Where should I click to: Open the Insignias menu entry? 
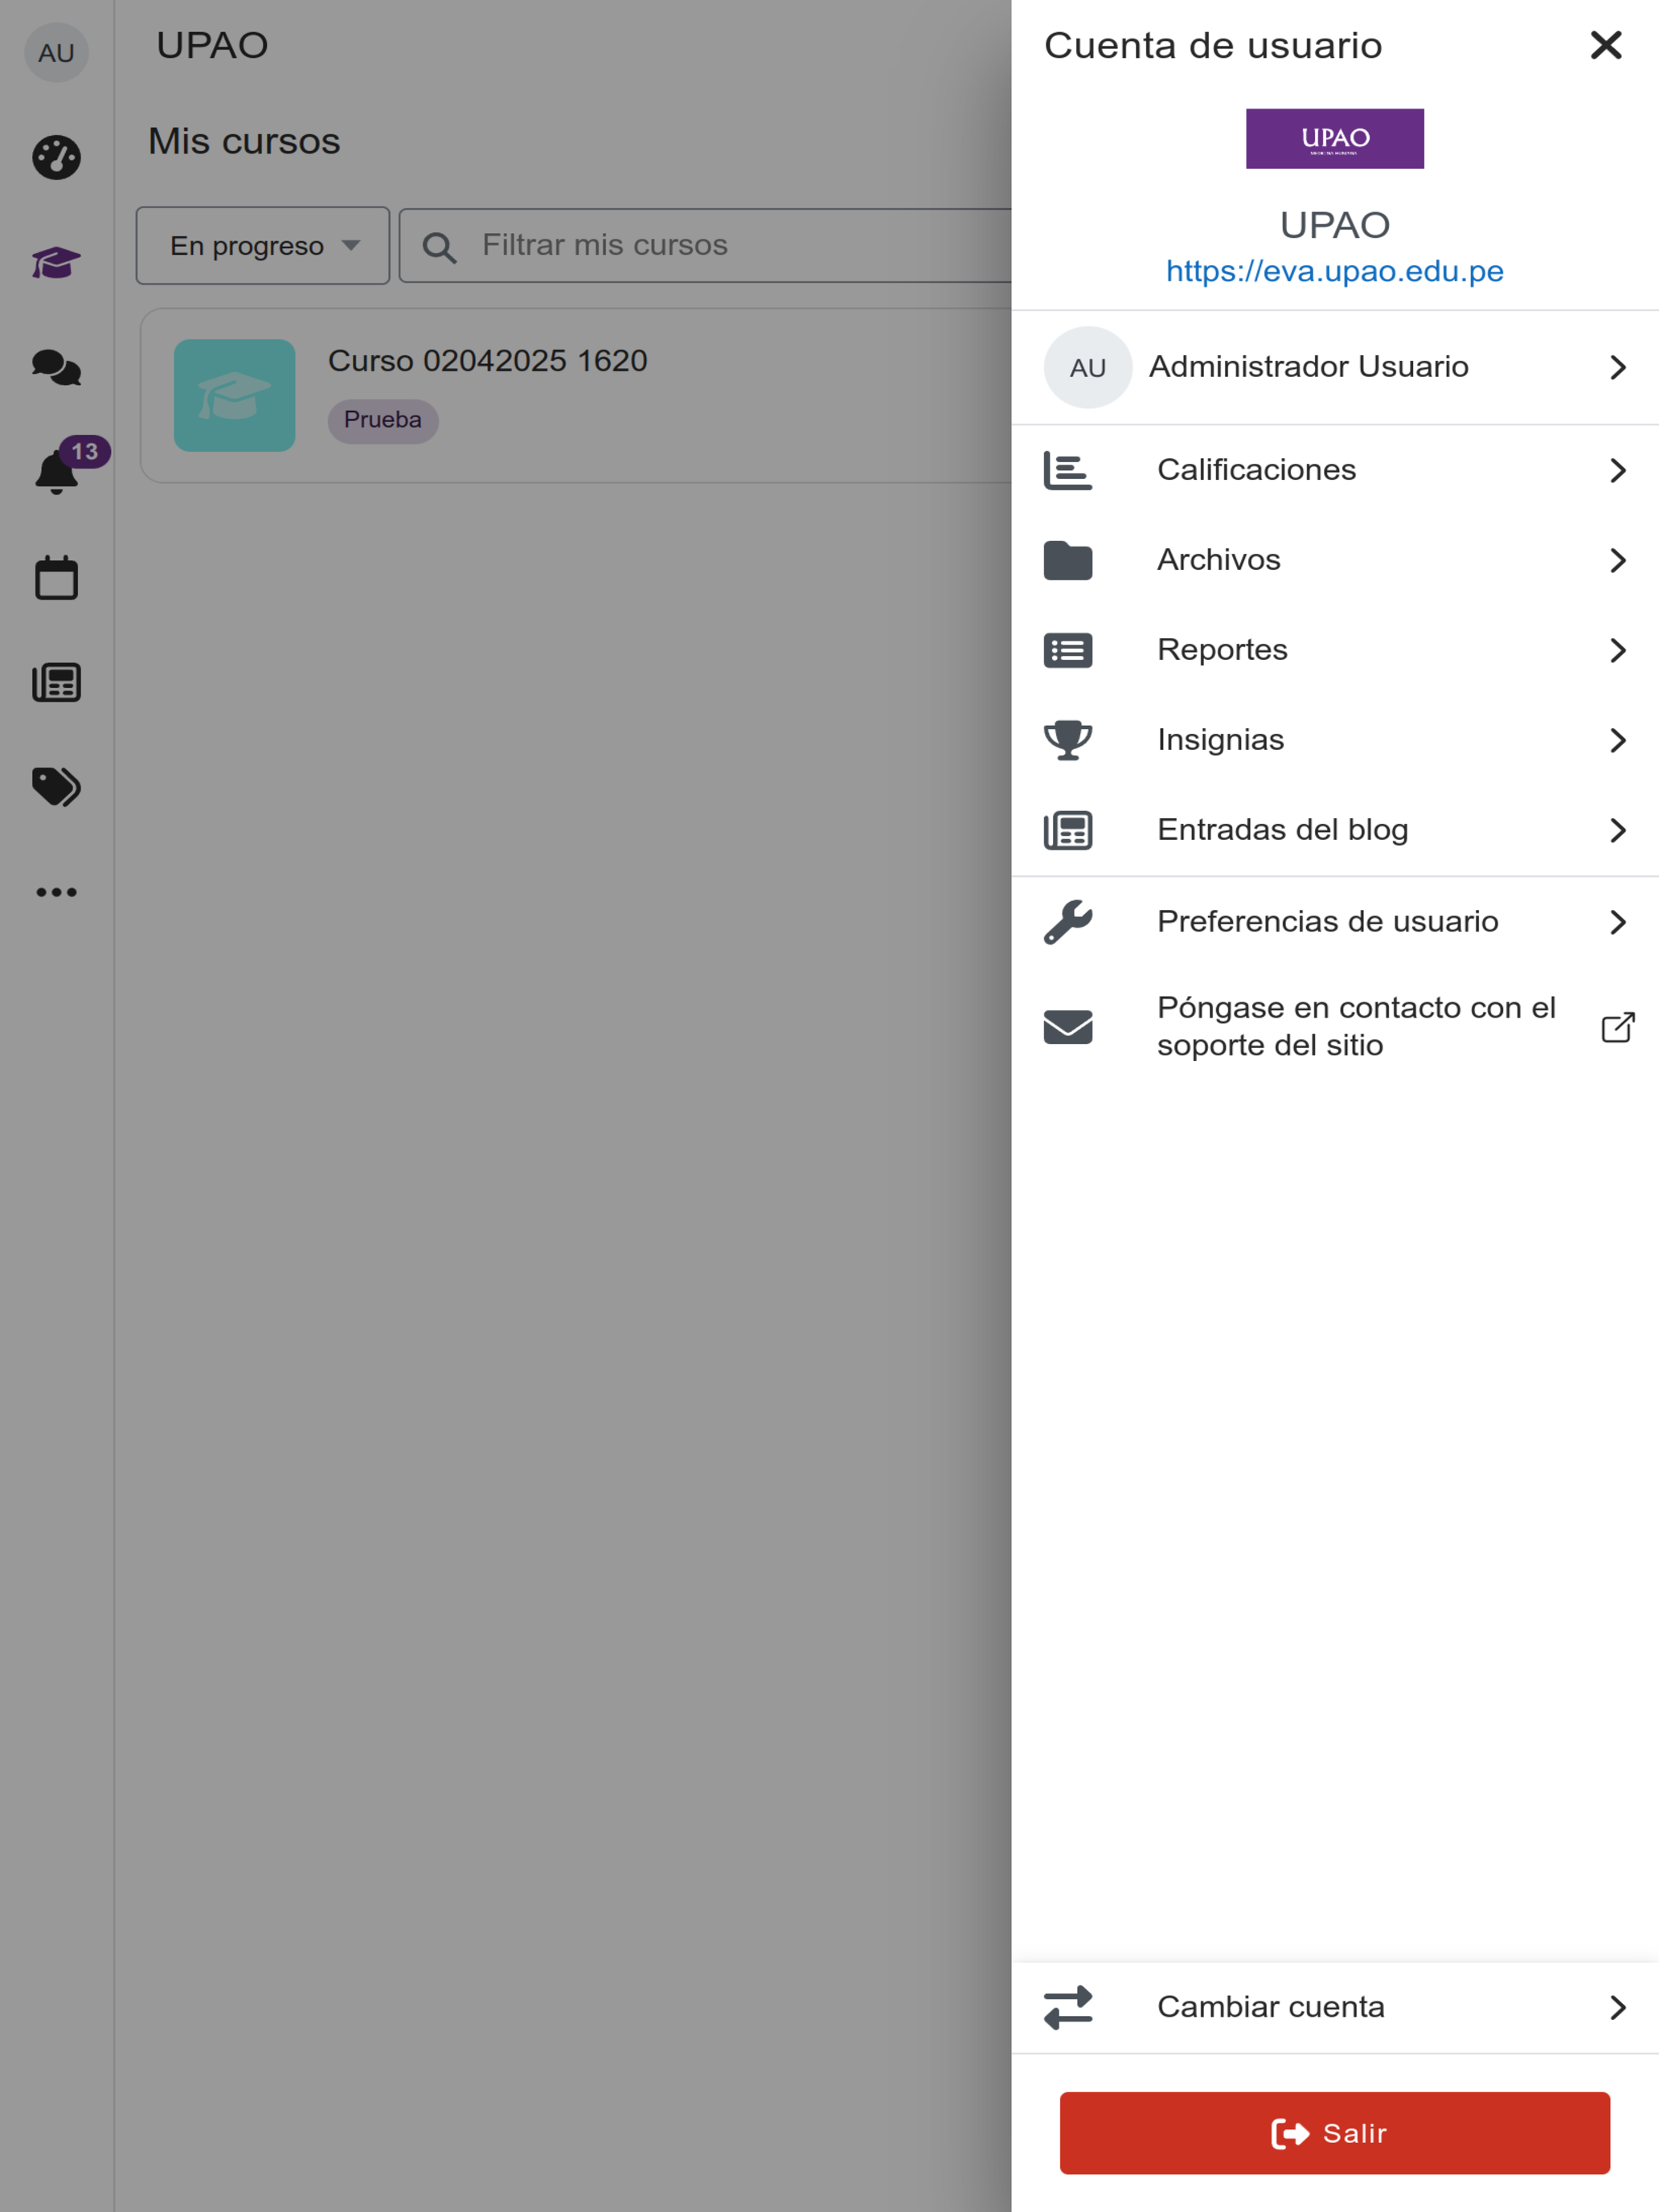point(1335,740)
